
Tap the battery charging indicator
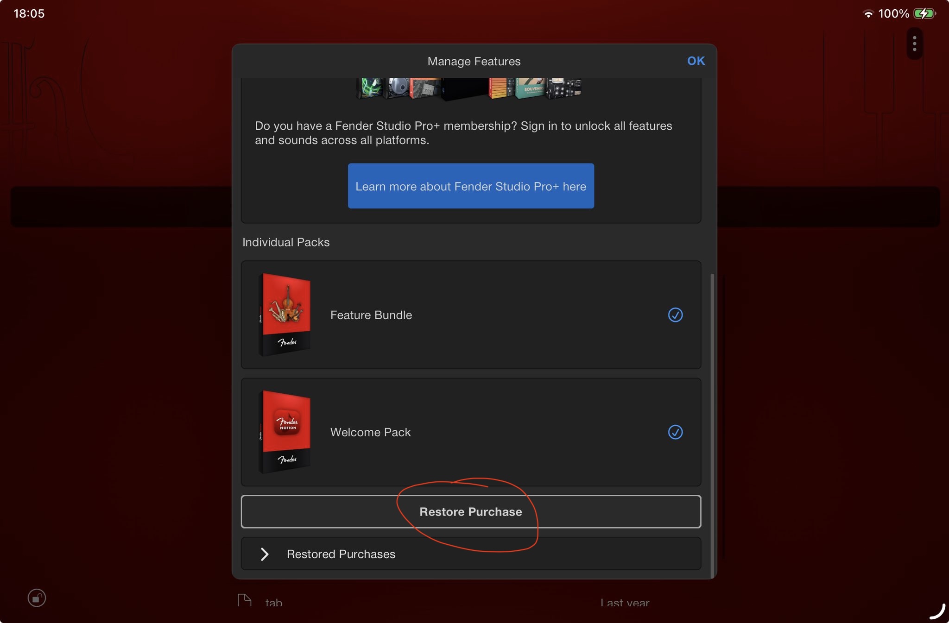tap(924, 13)
